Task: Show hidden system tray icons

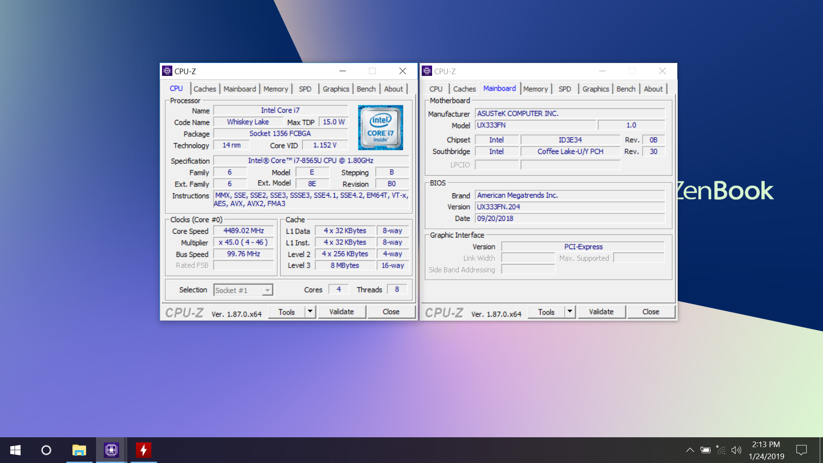Action: [690, 450]
